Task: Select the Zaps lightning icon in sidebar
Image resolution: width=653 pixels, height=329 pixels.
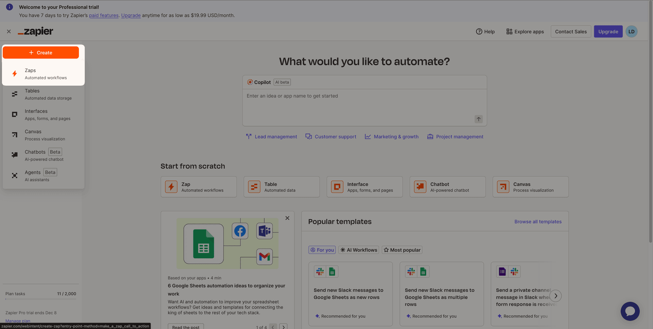Action: 14,73
